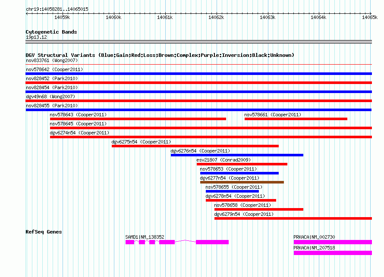Click the chr19:14058281..14065015 coordinates text
The height and width of the screenshot is (277, 384).
coord(57,9)
